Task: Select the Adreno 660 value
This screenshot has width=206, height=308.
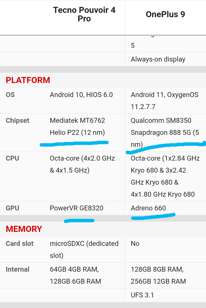Action: tap(148, 208)
